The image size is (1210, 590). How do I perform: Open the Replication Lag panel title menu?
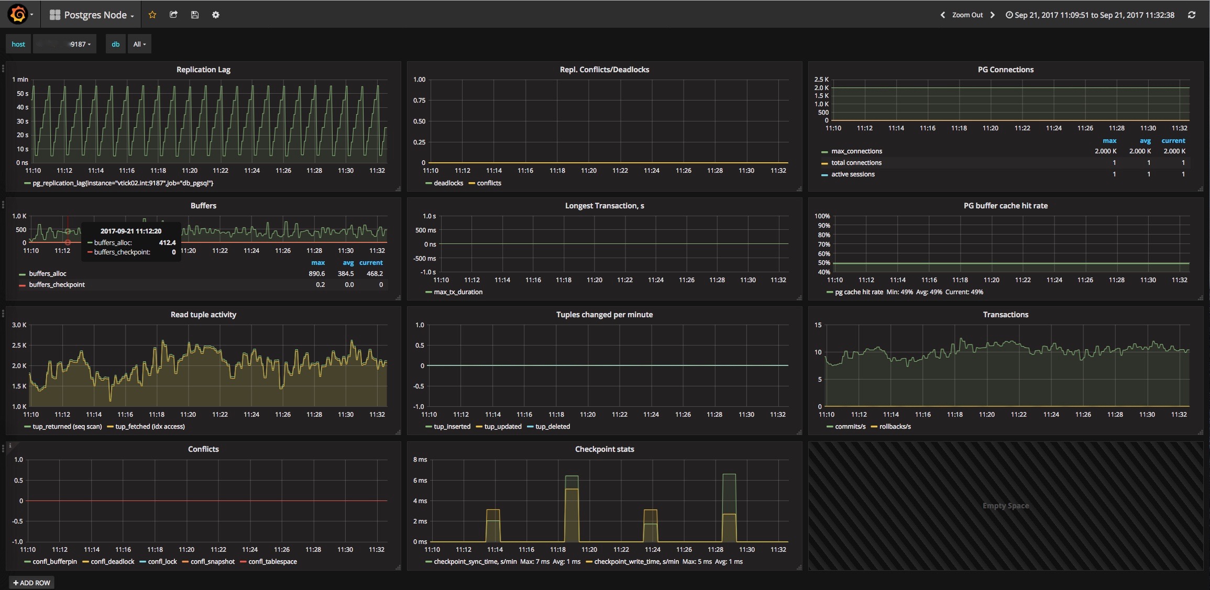(203, 70)
